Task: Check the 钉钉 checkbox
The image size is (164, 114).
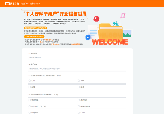Action: point(30,81)
